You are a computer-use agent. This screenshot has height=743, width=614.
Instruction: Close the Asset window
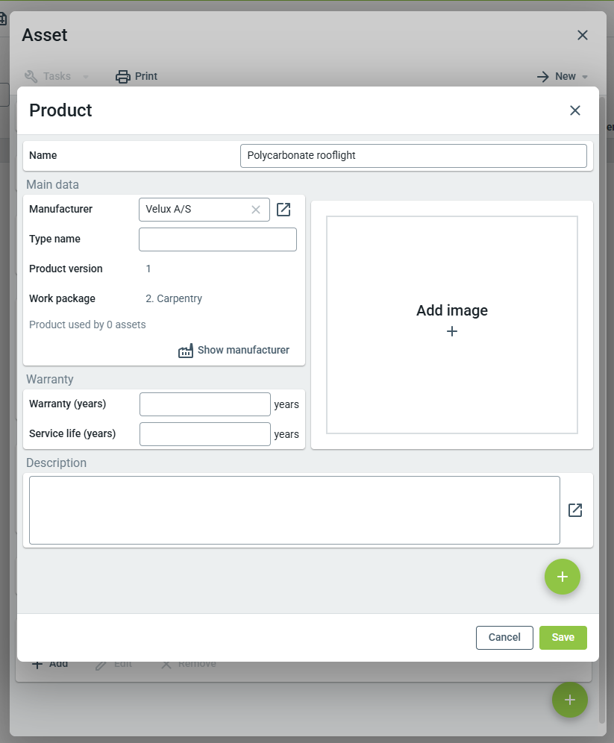tap(583, 35)
